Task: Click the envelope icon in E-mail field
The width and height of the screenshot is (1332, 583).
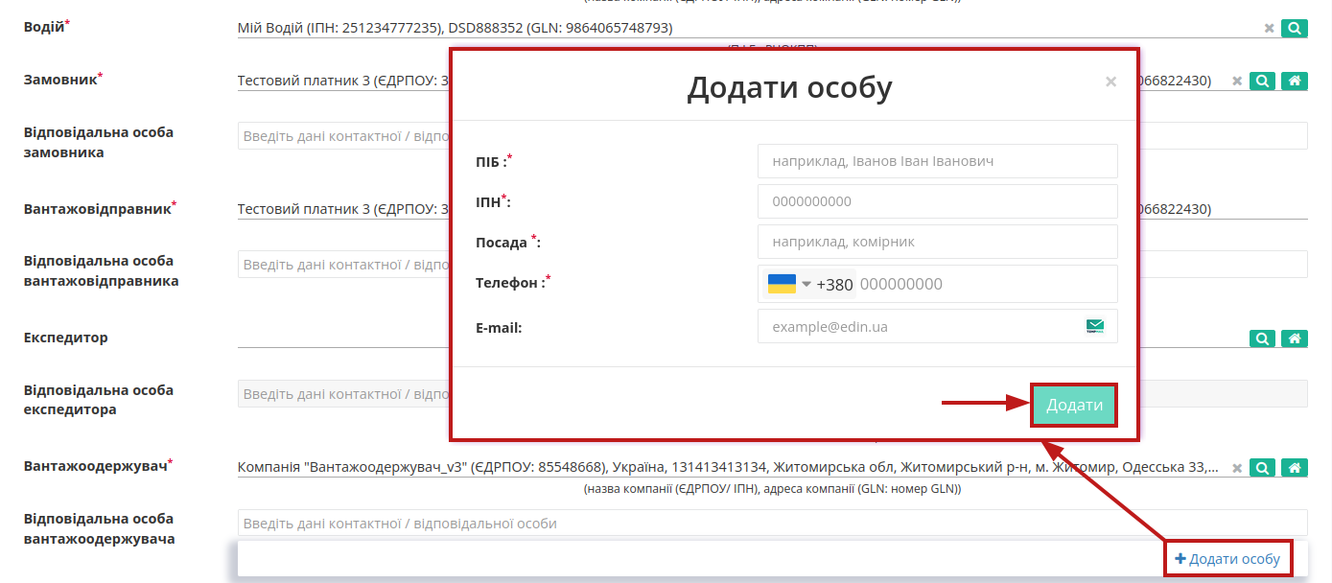Action: pos(1095,327)
